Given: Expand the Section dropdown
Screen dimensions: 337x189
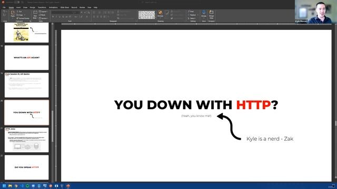Looking at the screenshot, I should pyautogui.click(x=44, y=18).
